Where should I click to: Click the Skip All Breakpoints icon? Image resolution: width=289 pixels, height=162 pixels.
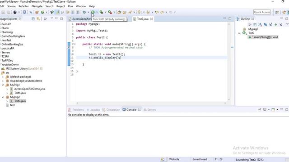(31, 12)
